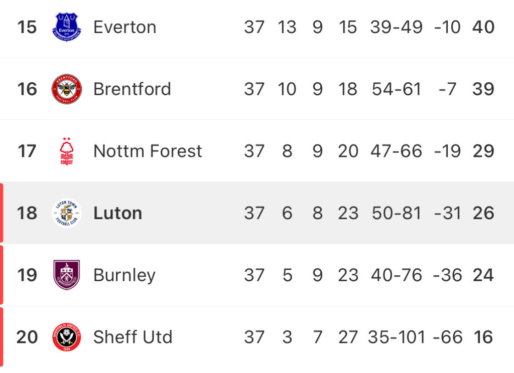Open the Burnley team name
This screenshot has width=514, height=373.
124,275
